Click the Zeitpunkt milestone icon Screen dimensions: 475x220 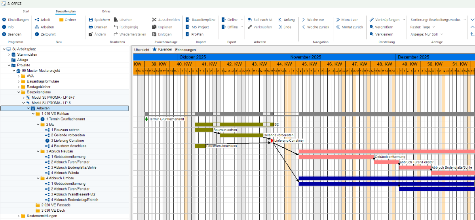(37, 34)
